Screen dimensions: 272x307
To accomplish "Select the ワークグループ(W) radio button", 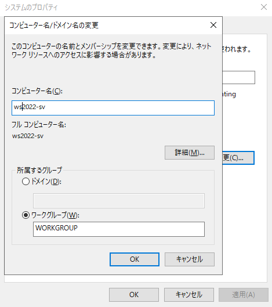I will pos(26,215).
